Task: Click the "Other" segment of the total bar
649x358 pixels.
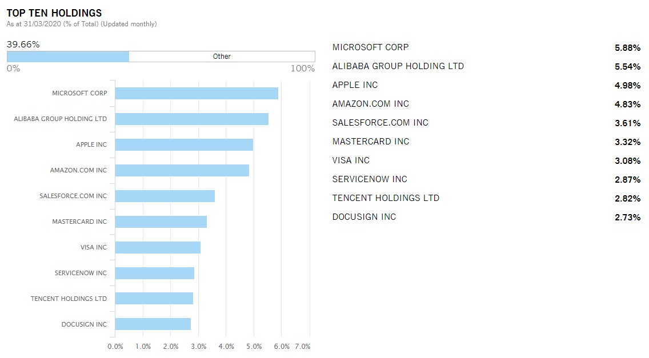Action: [222, 57]
